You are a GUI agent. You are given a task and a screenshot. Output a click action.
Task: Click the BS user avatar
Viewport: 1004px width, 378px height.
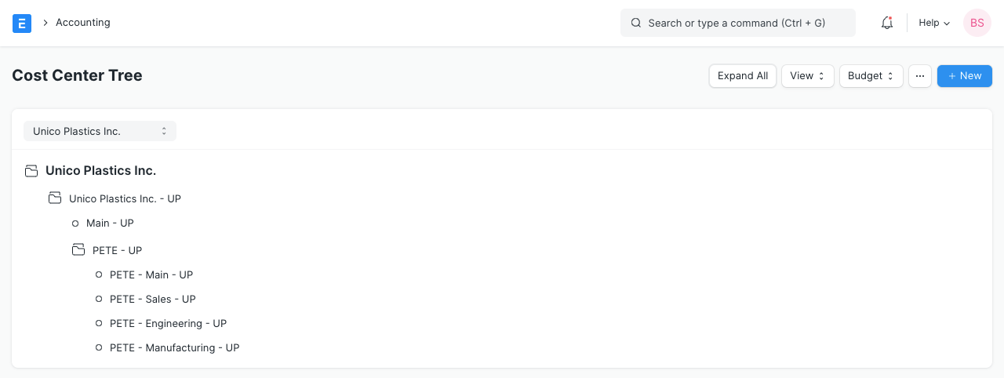pos(977,24)
